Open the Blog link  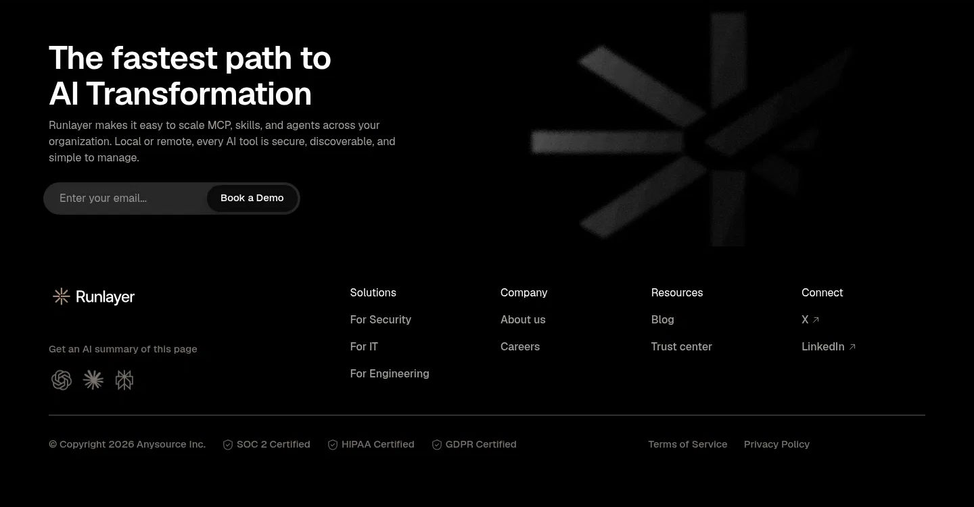coord(663,319)
